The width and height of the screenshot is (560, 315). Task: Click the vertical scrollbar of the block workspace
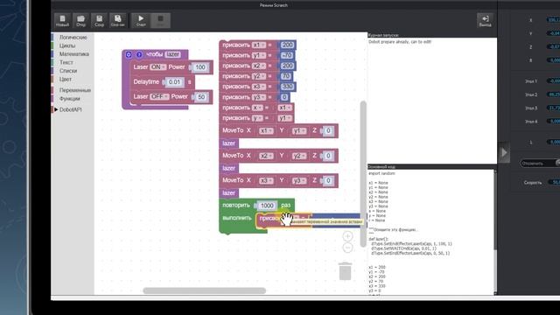point(363,174)
